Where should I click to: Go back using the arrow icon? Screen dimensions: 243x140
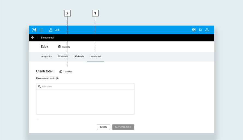click(x=32, y=38)
